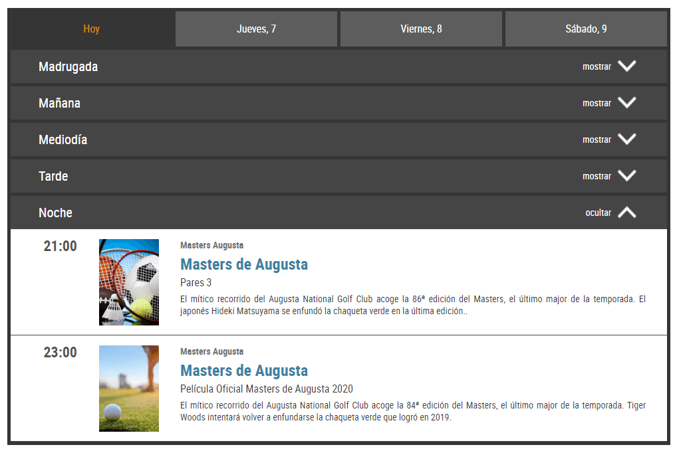The width and height of the screenshot is (677, 449).
Task: Select the Hoy tab
Action: coord(92,29)
